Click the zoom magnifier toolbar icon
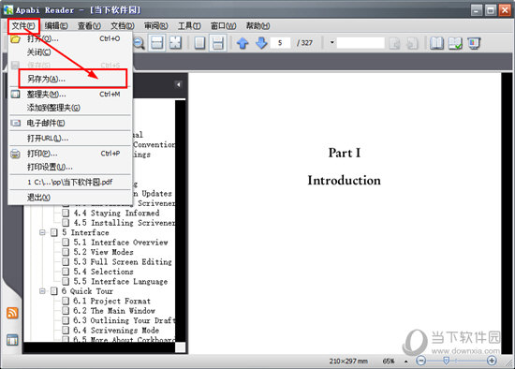This screenshot has height=369, width=515. click(139, 43)
